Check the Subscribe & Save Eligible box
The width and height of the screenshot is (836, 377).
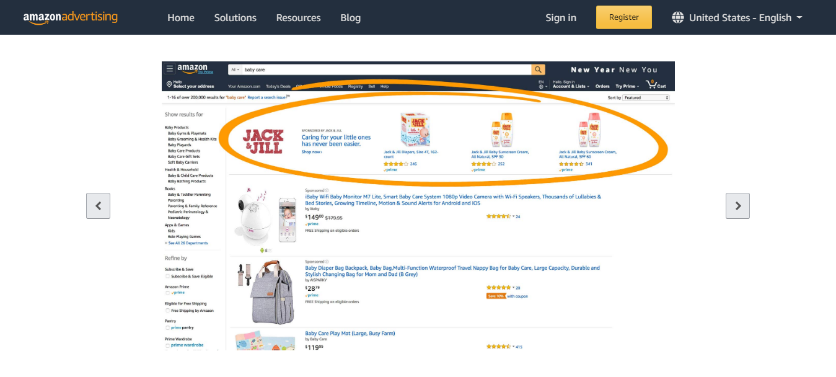click(167, 276)
